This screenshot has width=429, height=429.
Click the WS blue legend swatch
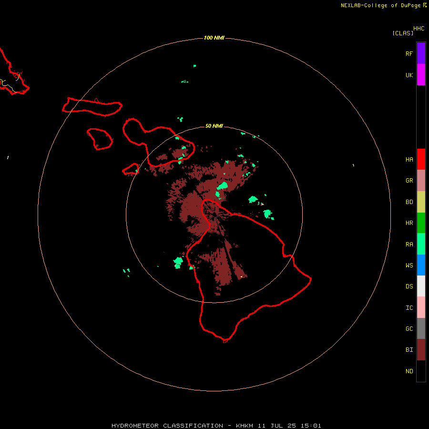click(x=421, y=265)
